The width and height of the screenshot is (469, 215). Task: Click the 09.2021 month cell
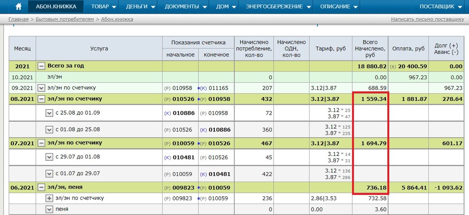tap(22, 88)
